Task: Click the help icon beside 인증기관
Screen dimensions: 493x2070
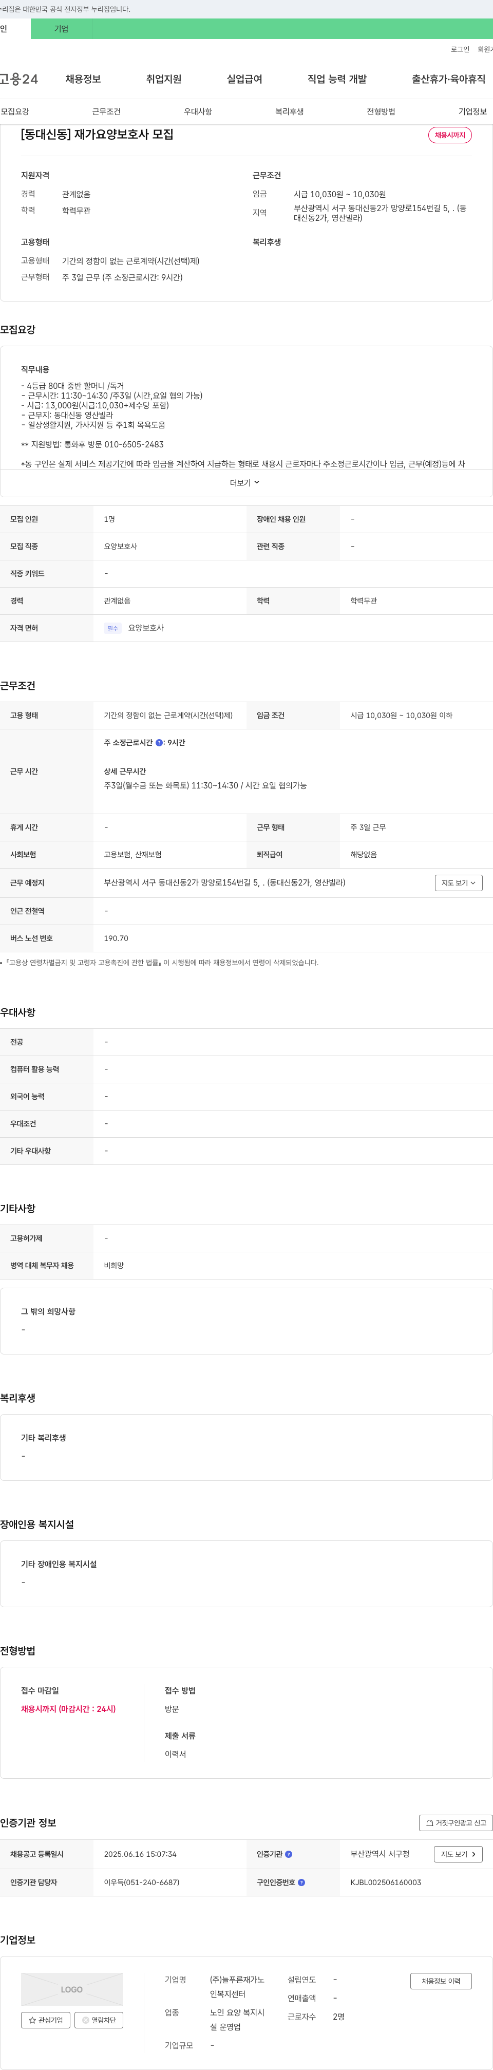Action: click(289, 1854)
